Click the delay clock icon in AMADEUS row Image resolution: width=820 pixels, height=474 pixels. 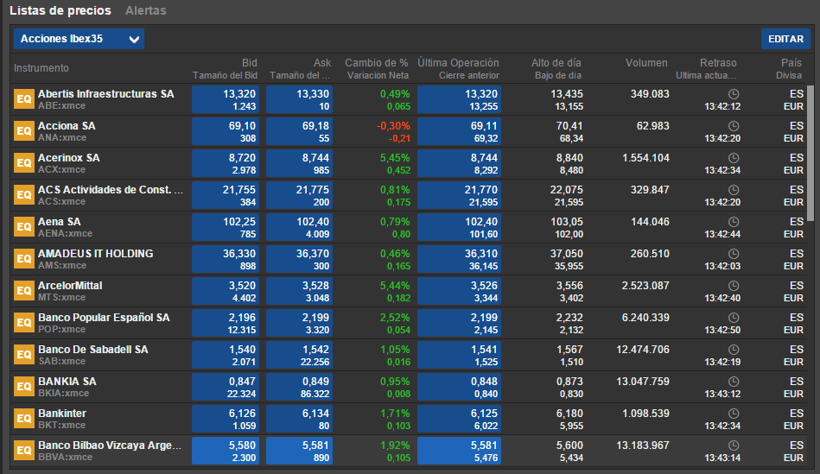[734, 254]
